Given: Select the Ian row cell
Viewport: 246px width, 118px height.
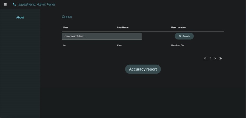Looking at the screenshot, I should pos(64,45).
